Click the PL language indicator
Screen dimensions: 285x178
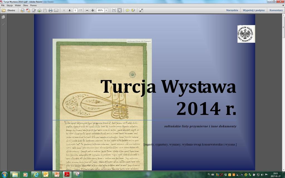(x=209, y=174)
